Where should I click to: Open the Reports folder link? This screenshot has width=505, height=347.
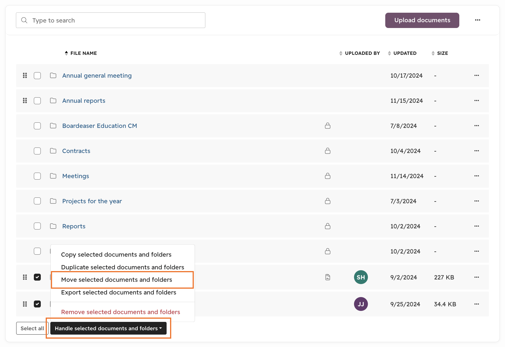[x=74, y=226]
